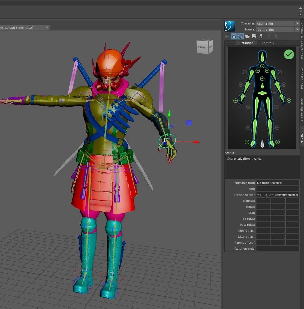Click the red X-axis manipulator arrow
Image resolution: width=304 pixels, height=309 pixels.
[197, 142]
